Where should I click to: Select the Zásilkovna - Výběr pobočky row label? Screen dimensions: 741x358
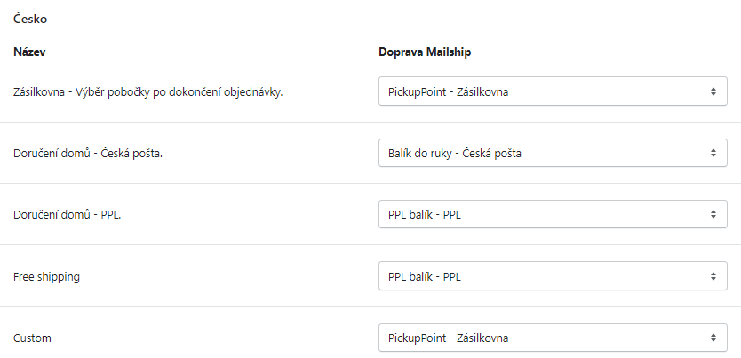[x=147, y=91]
